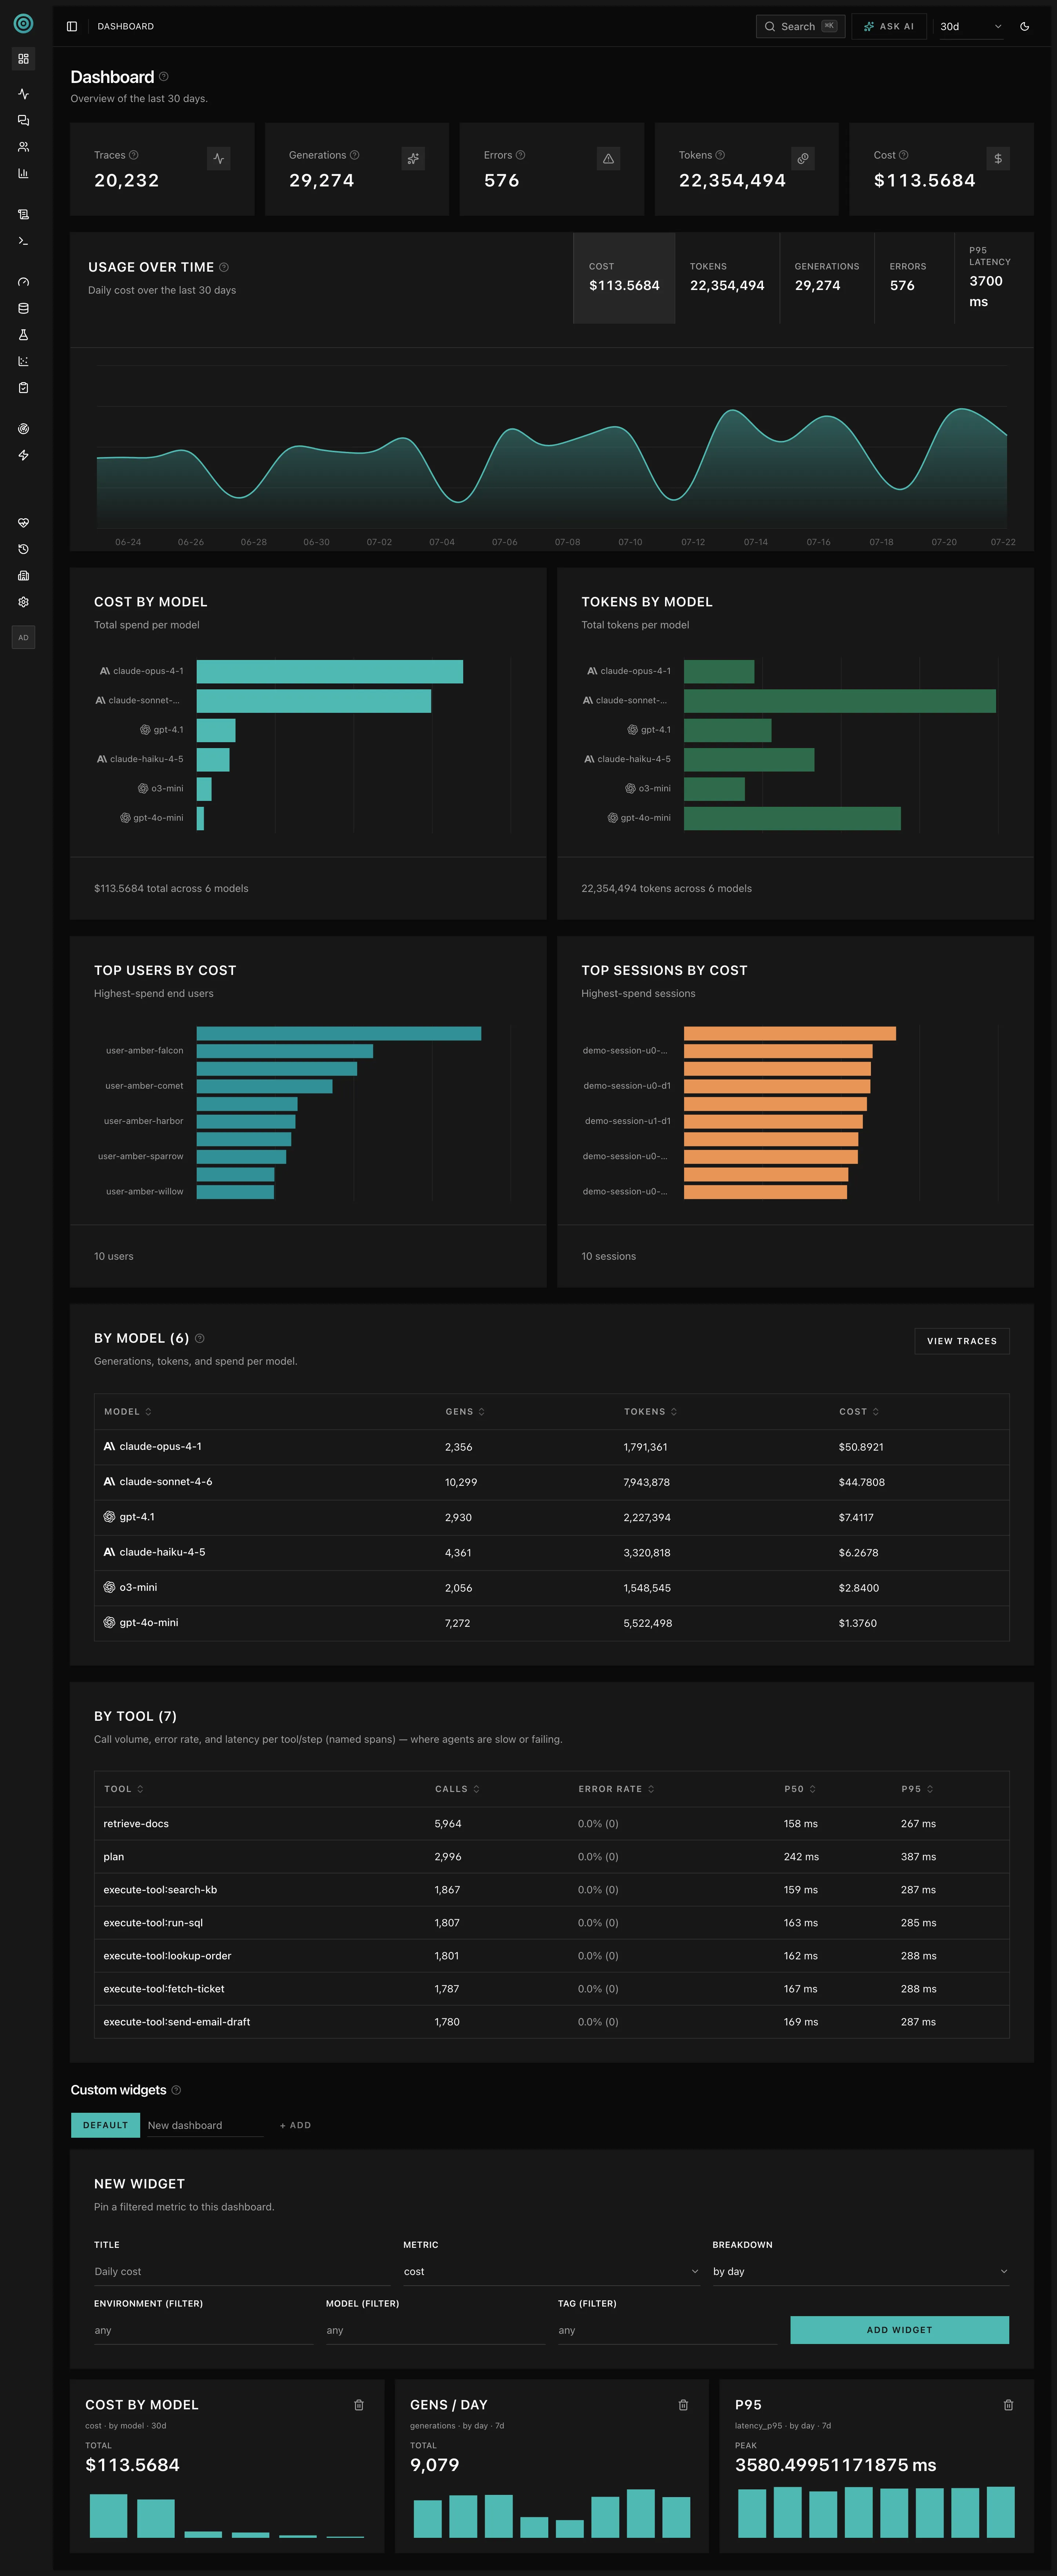The width and height of the screenshot is (1057, 2576).
Task: Open the radar icon in sidebar
Action: pyautogui.click(x=23, y=429)
